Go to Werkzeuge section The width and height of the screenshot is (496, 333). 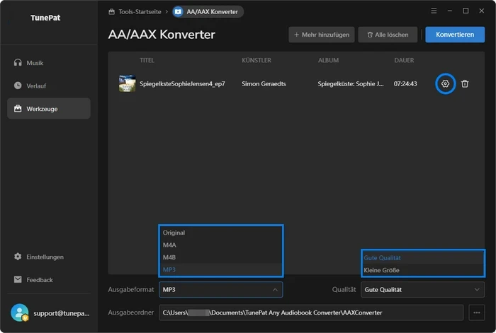pyautogui.click(x=49, y=109)
